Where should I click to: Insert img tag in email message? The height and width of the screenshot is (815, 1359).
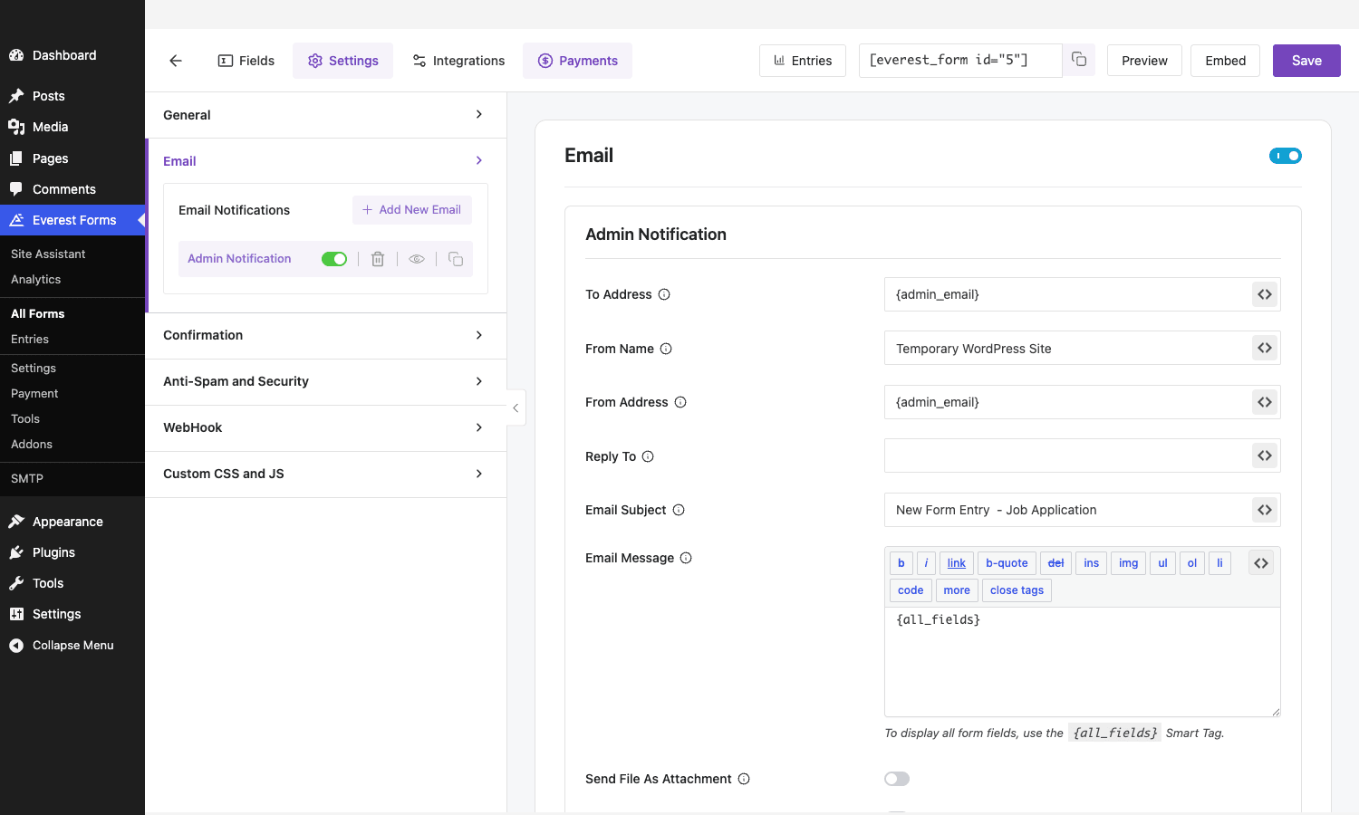click(1128, 563)
